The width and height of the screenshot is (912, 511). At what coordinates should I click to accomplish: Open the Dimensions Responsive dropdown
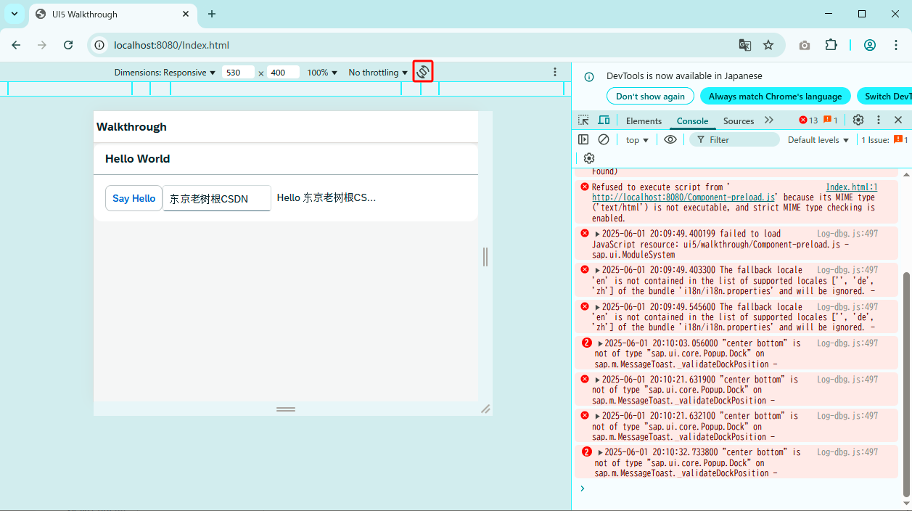point(163,72)
